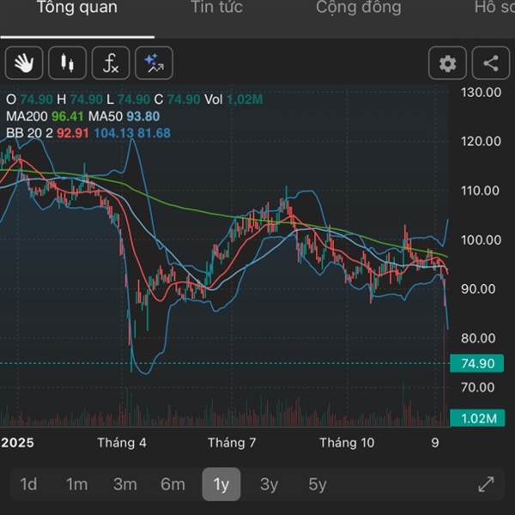Click the 120.00 price axis label

point(481,142)
